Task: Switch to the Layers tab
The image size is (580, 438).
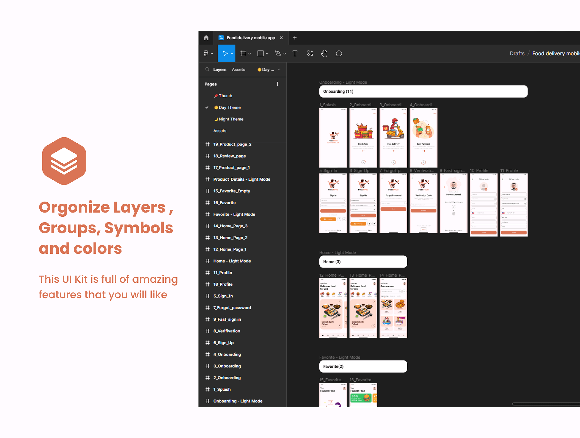Action: pyautogui.click(x=220, y=70)
